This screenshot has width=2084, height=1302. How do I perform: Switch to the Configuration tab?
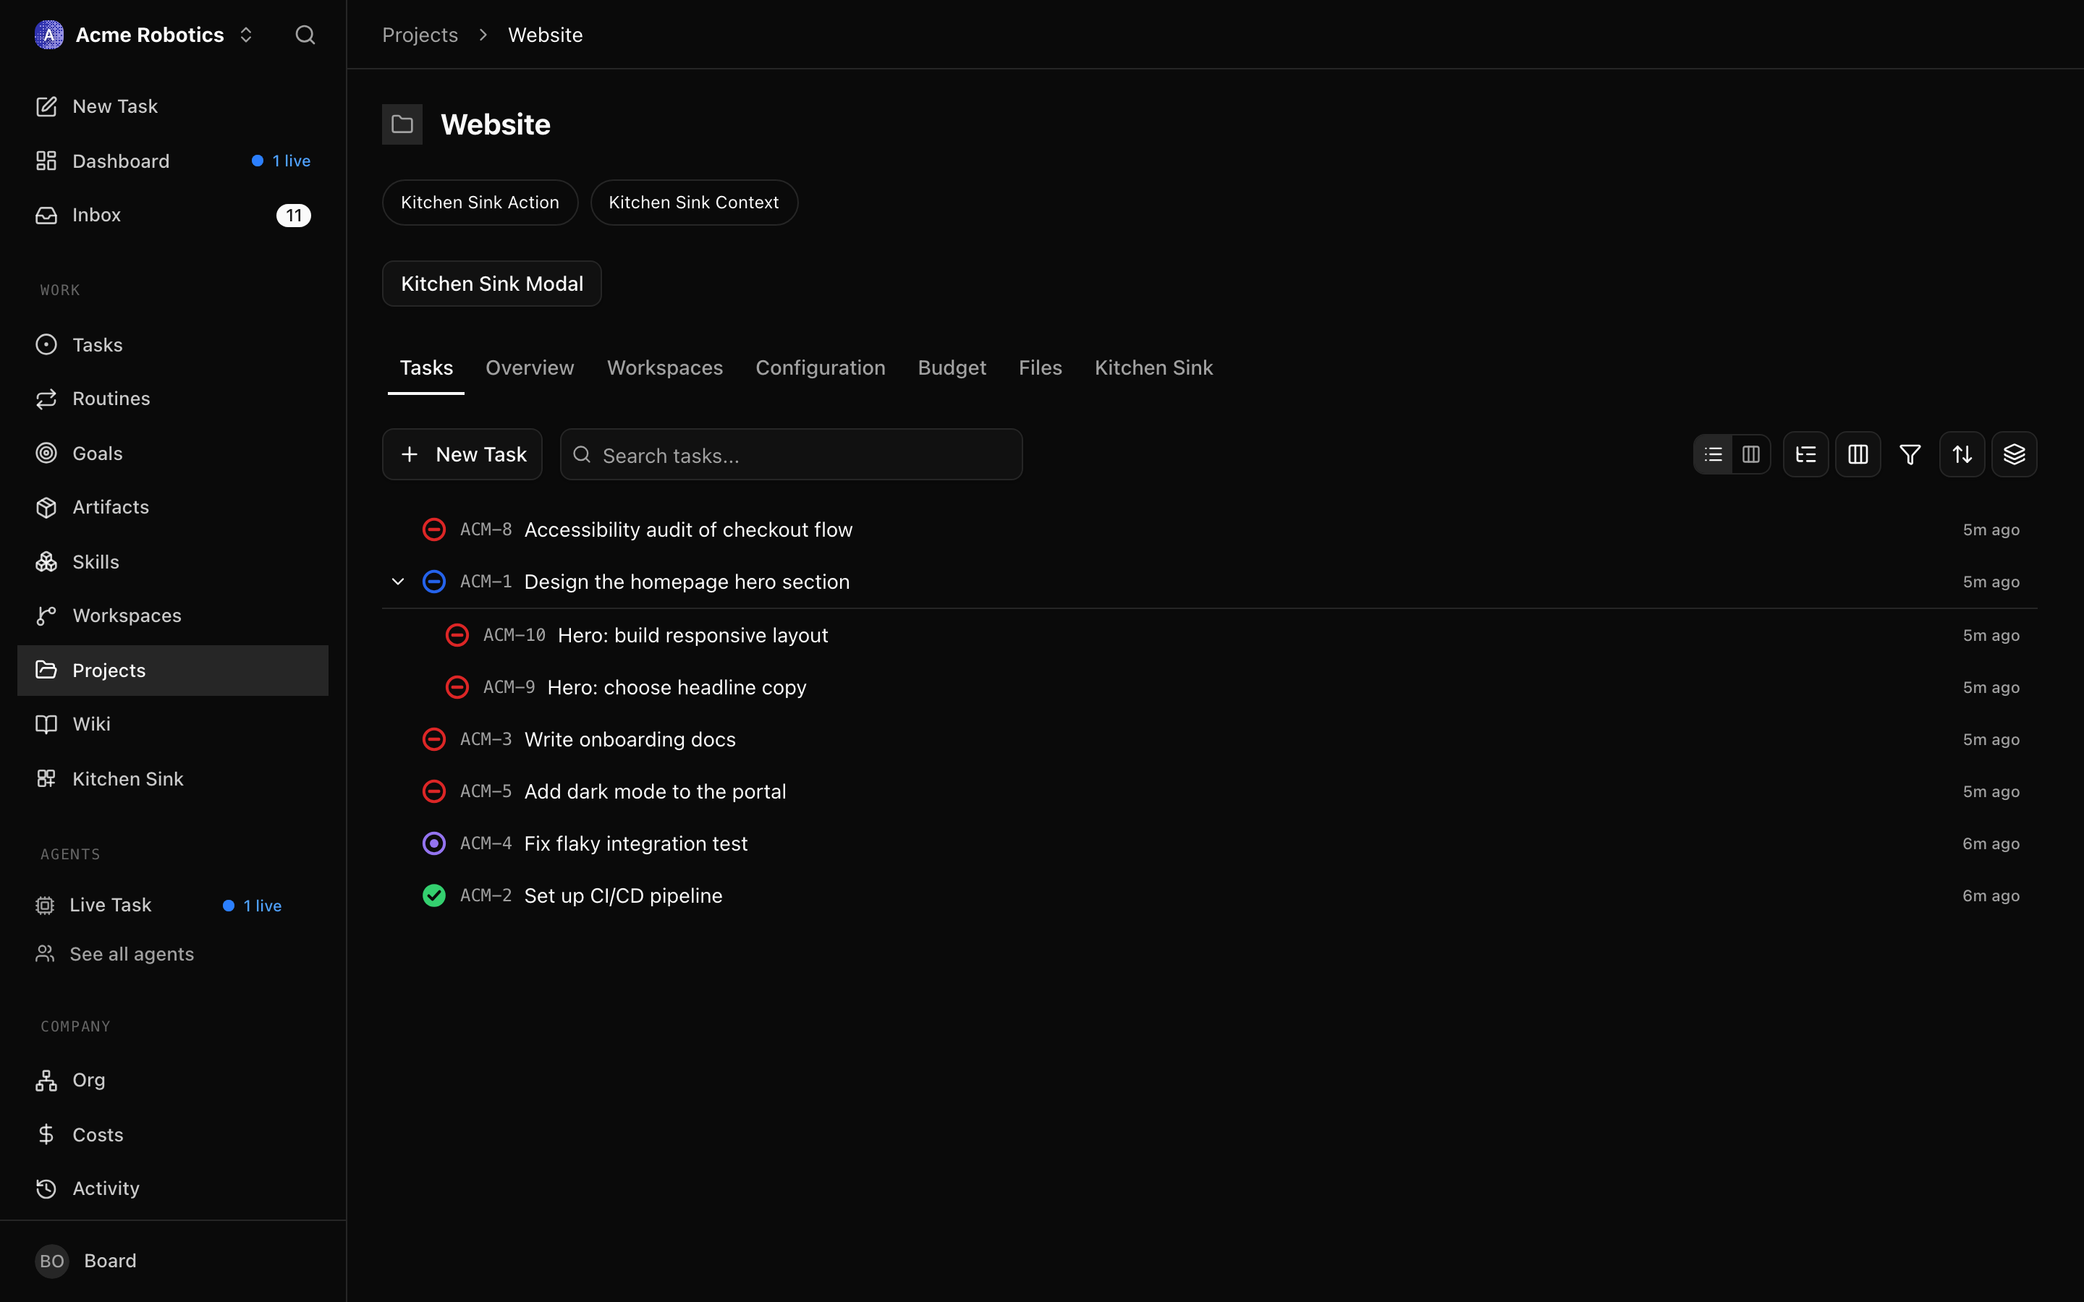pyautogui.click(x=820, y=367)
